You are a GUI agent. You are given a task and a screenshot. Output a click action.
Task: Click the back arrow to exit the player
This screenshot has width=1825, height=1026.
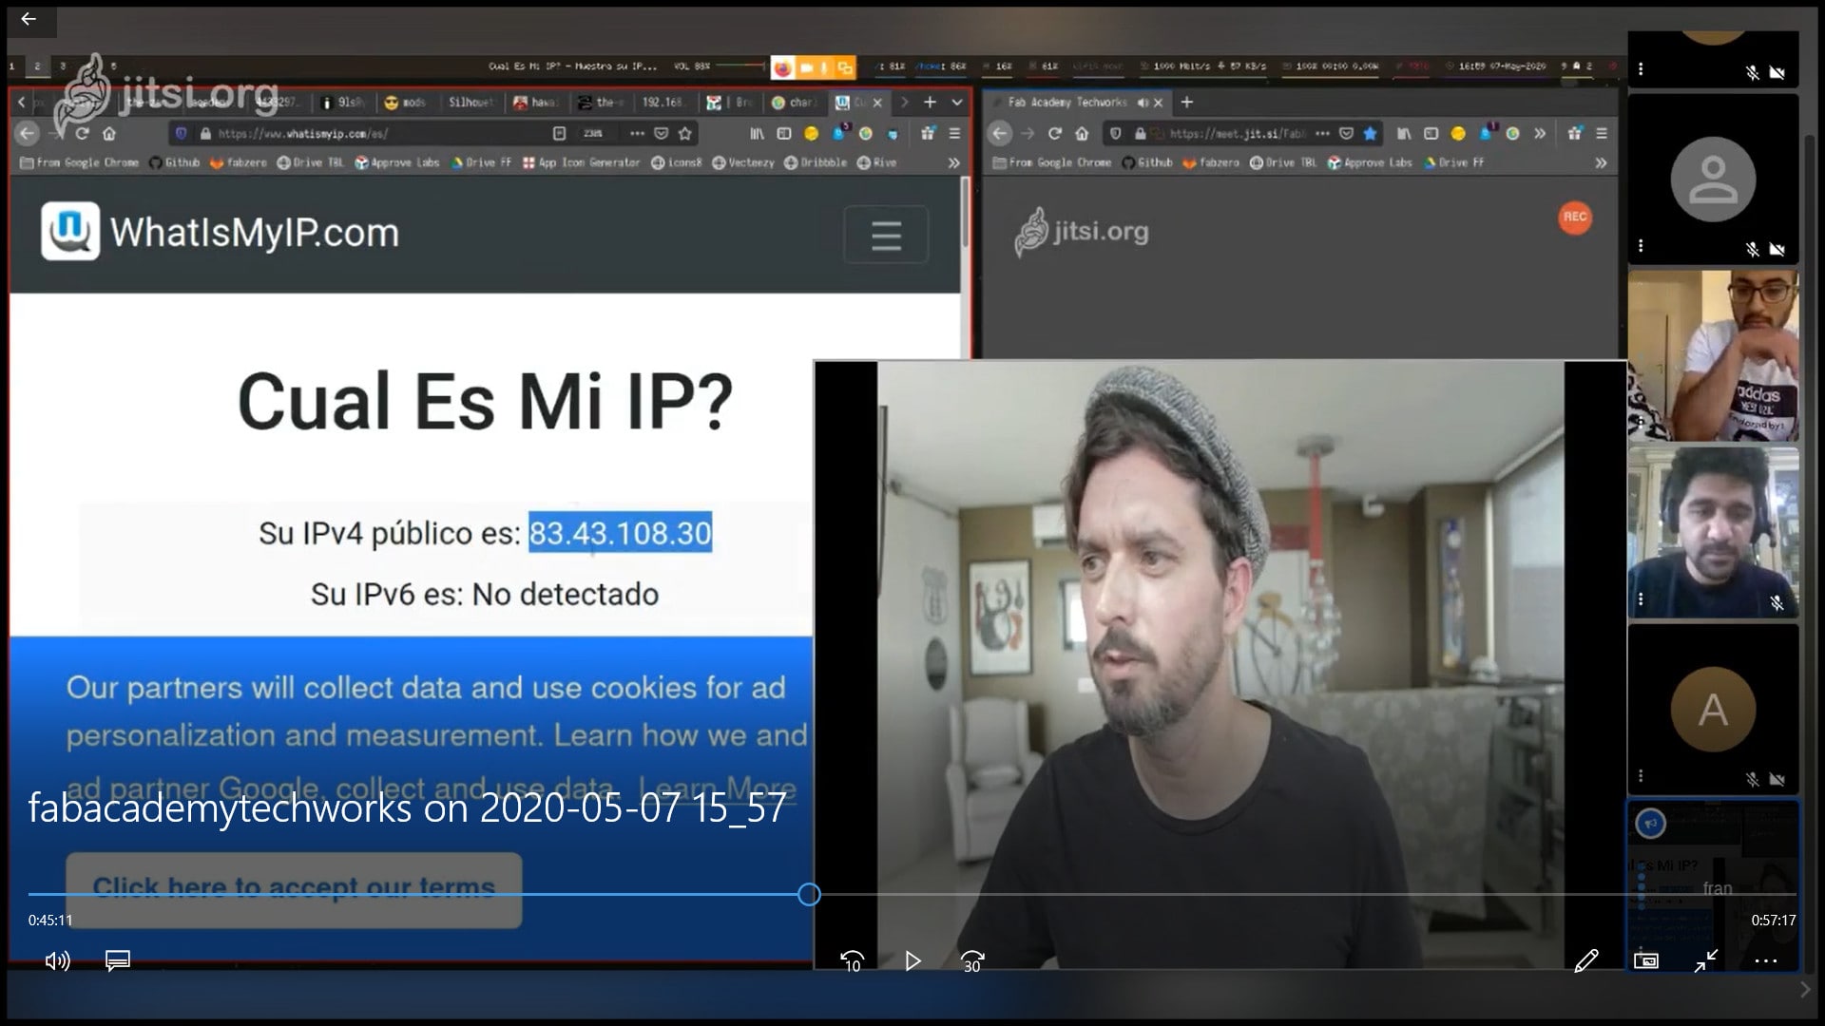[29, 19]
